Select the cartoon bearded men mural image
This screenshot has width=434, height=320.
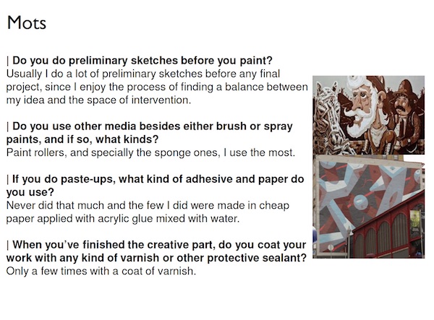368,115
